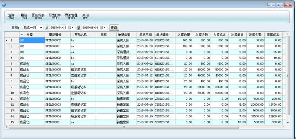Open 图形报表 (F10) chart report

(x=38, y=17)
